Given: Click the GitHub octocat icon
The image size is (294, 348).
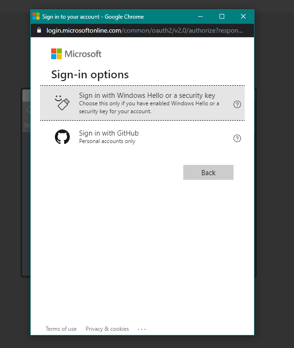Looking at the screenshot, I should coord(62,136).
